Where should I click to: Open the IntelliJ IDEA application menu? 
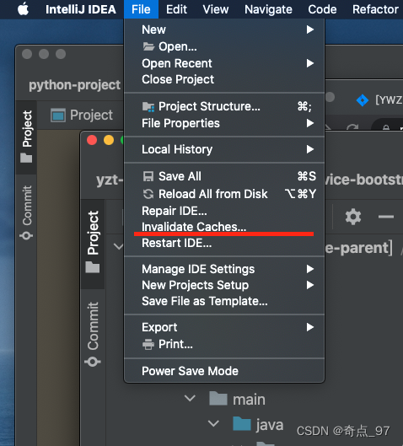click(x=81, y=9)
